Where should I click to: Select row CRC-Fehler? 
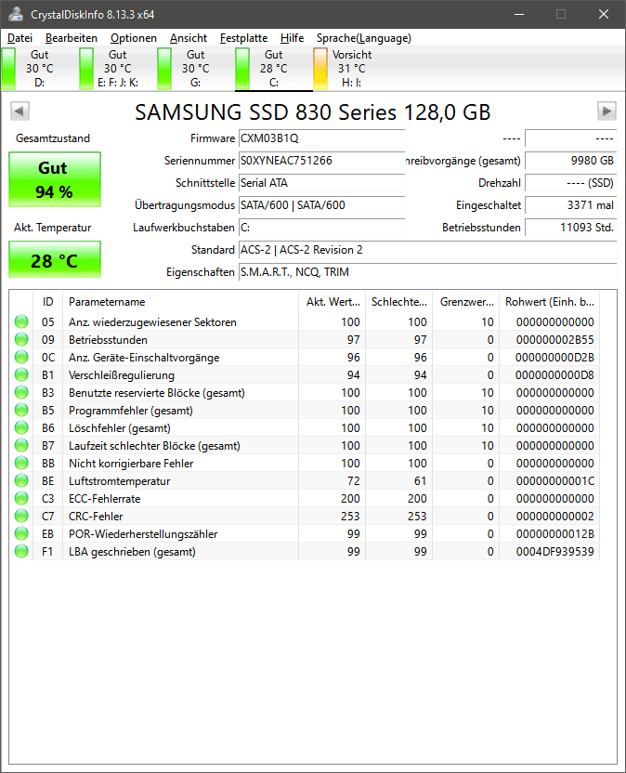point(305,517)
